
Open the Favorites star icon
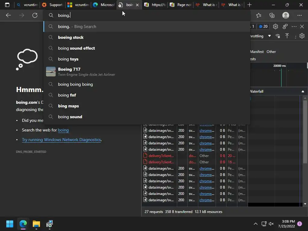pos(259,15)
